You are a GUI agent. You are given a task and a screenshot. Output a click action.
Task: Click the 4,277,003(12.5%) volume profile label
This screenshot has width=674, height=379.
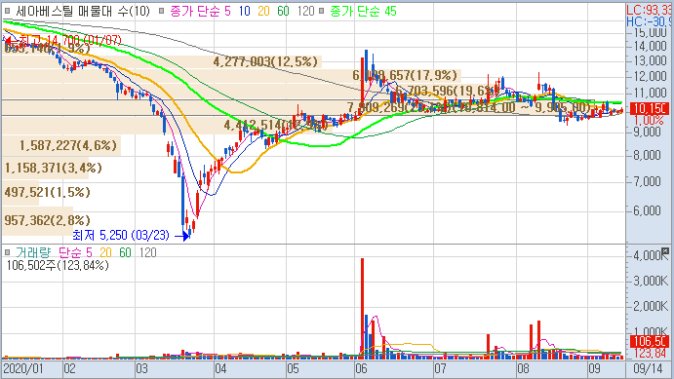(265, 61)
